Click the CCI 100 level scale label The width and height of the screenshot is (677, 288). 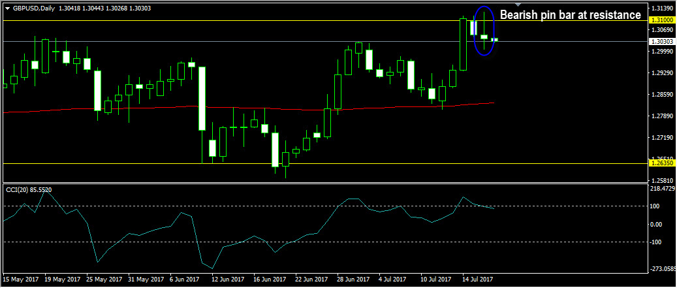[x=656, y=206]
